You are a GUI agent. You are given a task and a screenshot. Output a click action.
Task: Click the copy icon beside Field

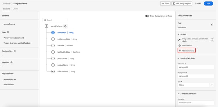click(212, 25)
